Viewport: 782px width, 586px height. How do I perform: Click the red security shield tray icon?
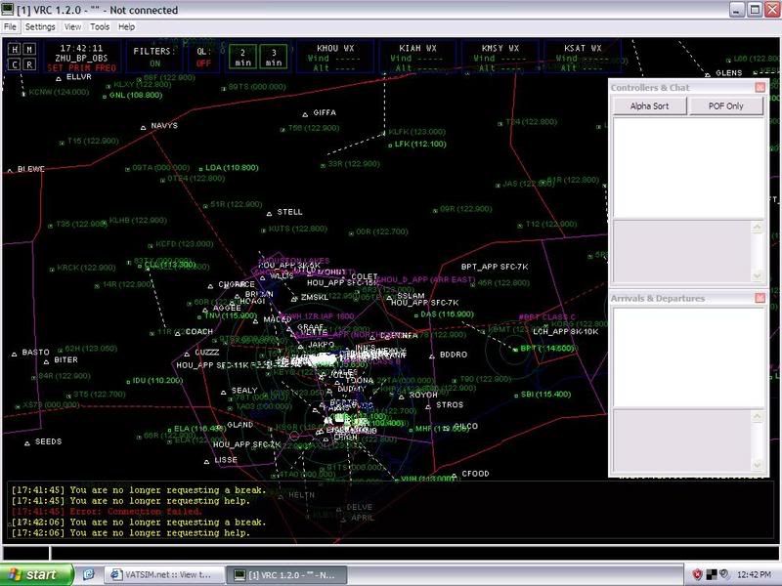coord(698,574)
